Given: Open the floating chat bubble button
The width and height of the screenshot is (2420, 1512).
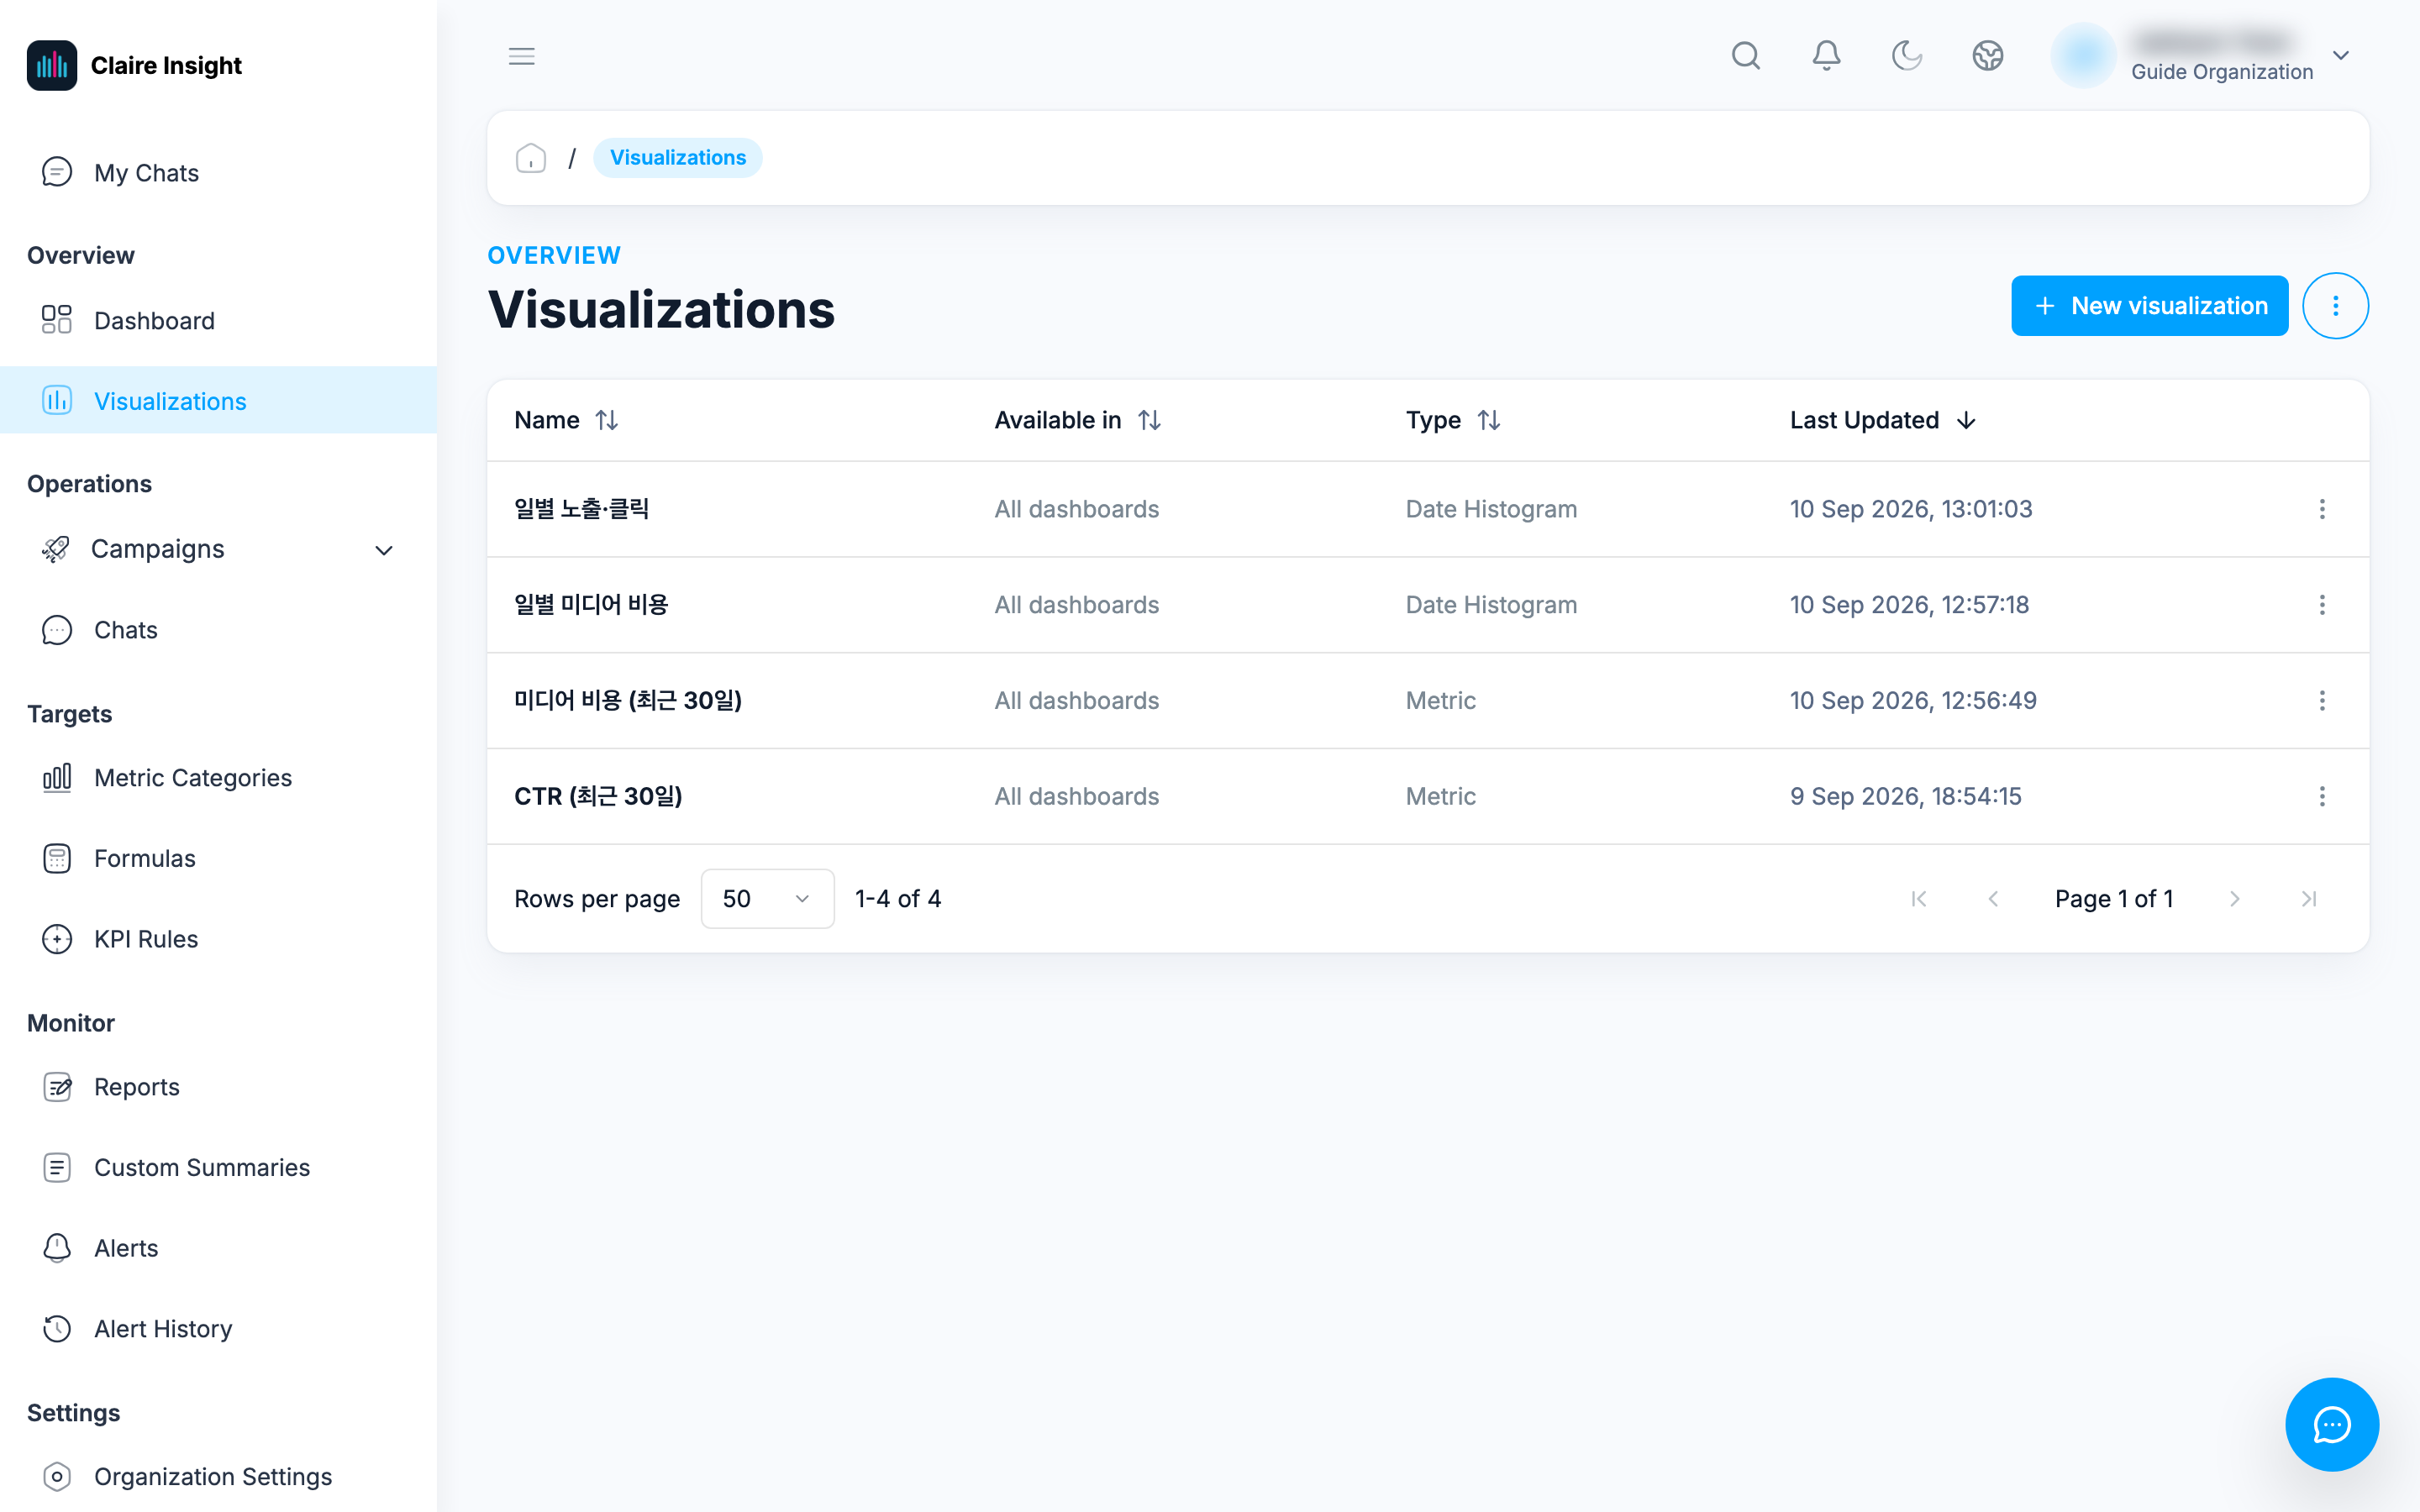Looking at the screenshot, I should pos(2332,1424).
